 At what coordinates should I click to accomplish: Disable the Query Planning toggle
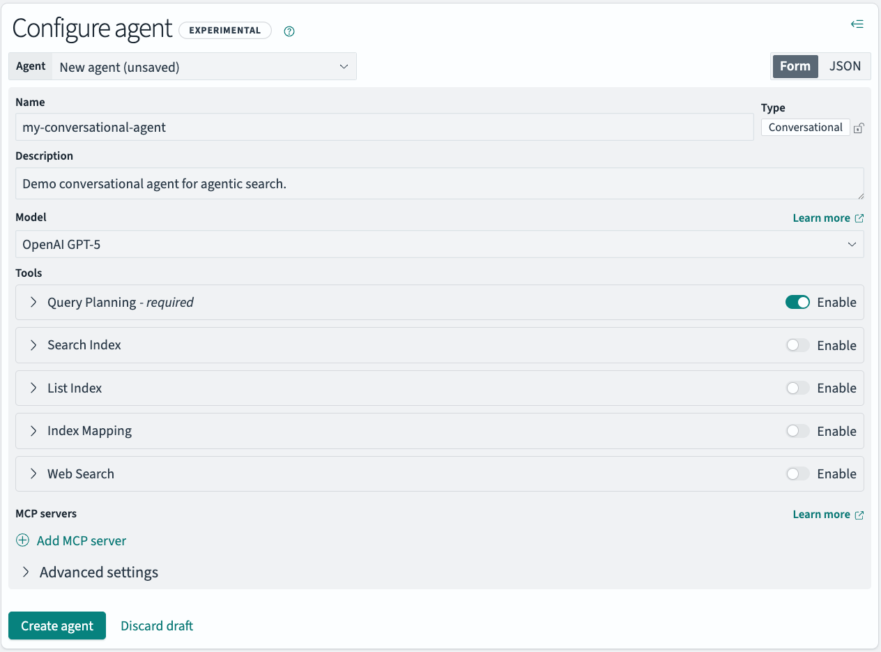tap(797, 302)
